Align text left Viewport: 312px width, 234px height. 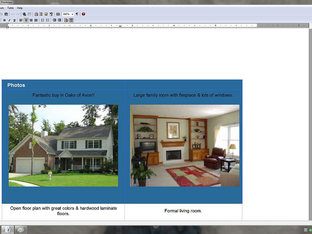(21, 20)
